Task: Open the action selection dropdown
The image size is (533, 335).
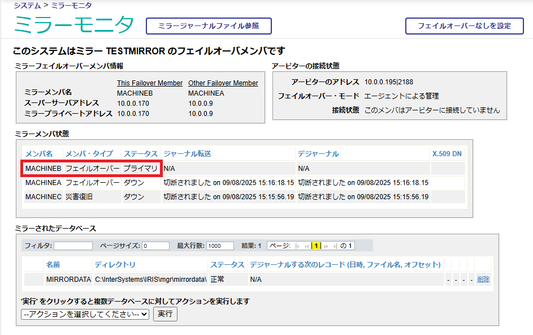Action: (85, 314)
